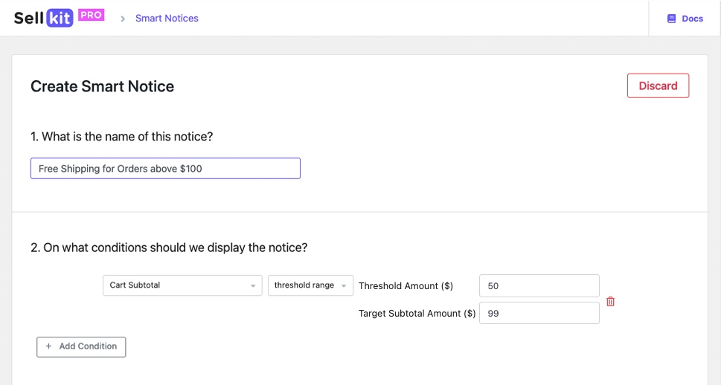This screenshot has height=385, width=721.
Task: Delete the condition with the red trash icon
Action: pos(611,301)
